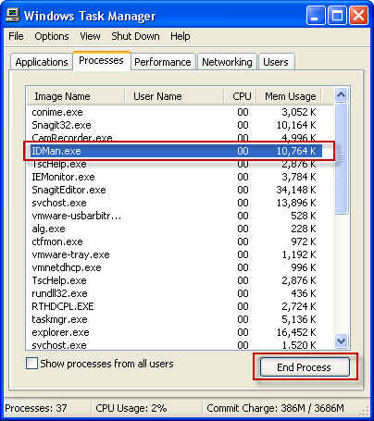Open the View menu
The height and width of the screenshot is (421, 374).
[x=90, y=36]
